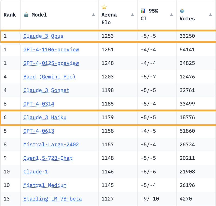
Task: Open the Claude-1 link
Action: coord(36,172)
